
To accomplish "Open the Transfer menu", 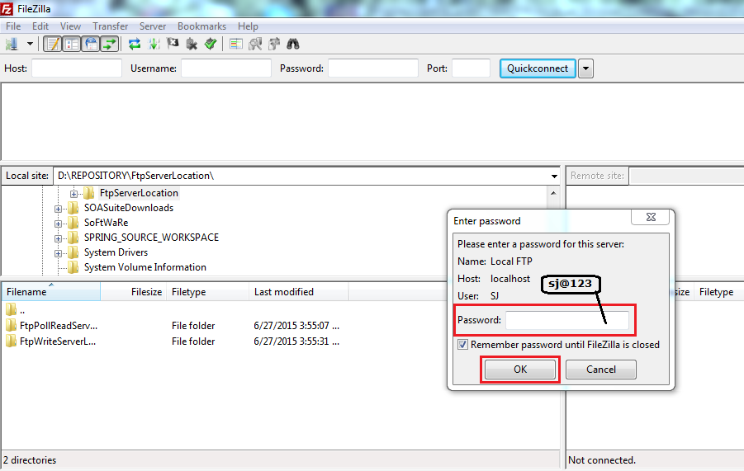I will coord(110,26).
